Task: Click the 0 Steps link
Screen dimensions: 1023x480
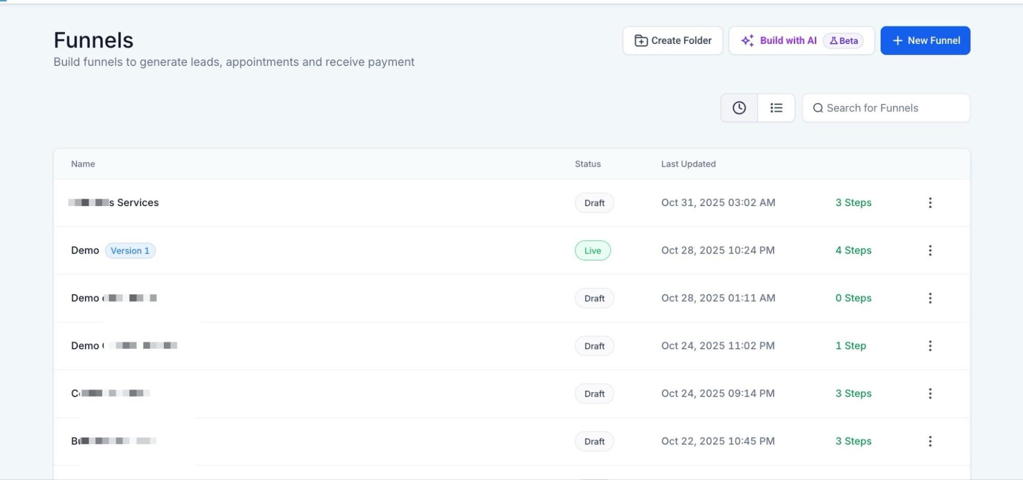Action: tap(853, 298)
